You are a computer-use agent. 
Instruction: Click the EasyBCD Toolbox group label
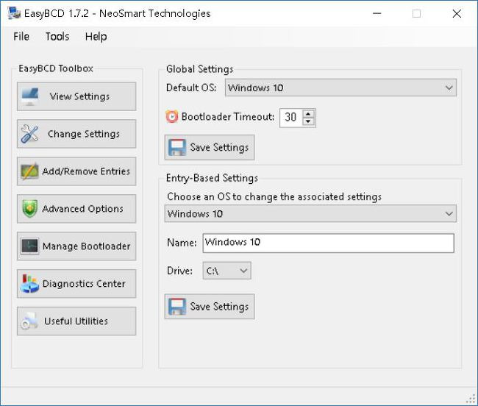(x=56, y=68)
